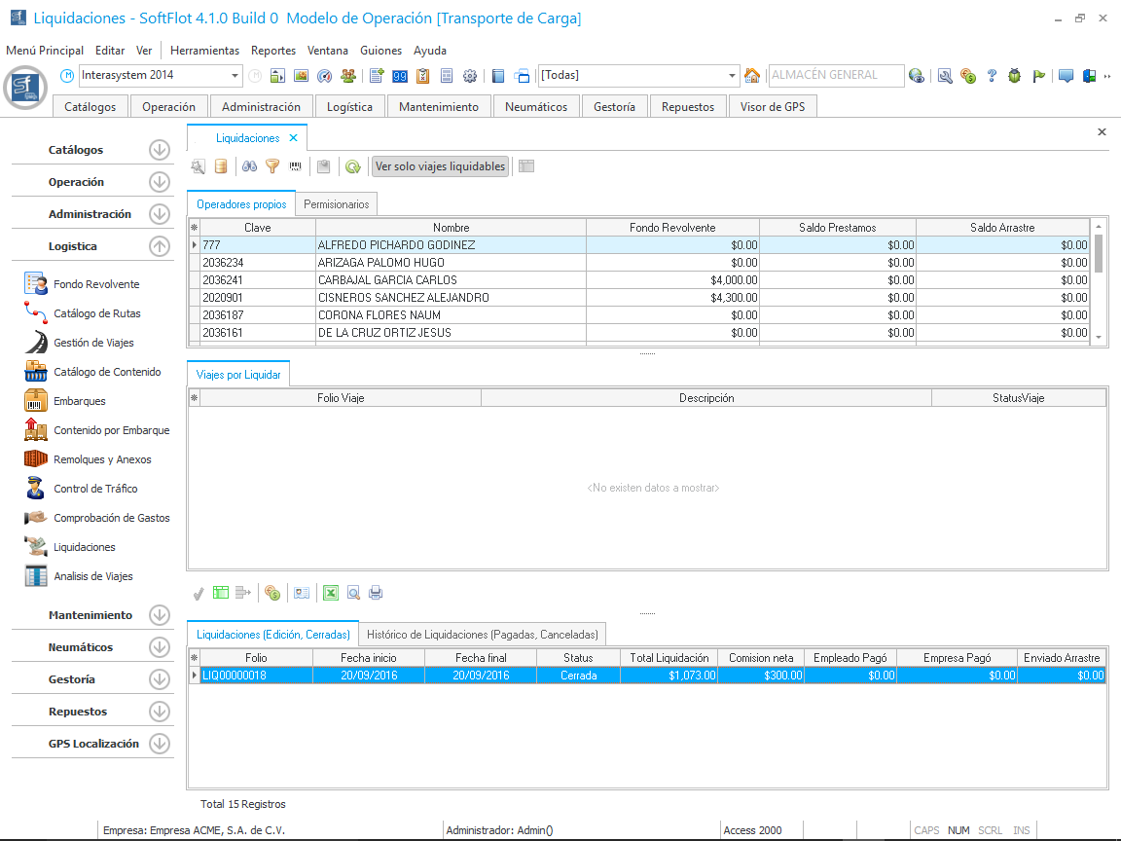The width and height of the screenshot is (1121, 841).
Task: Open the [Todas] combo box dropdown
Action: click(733, 76)
